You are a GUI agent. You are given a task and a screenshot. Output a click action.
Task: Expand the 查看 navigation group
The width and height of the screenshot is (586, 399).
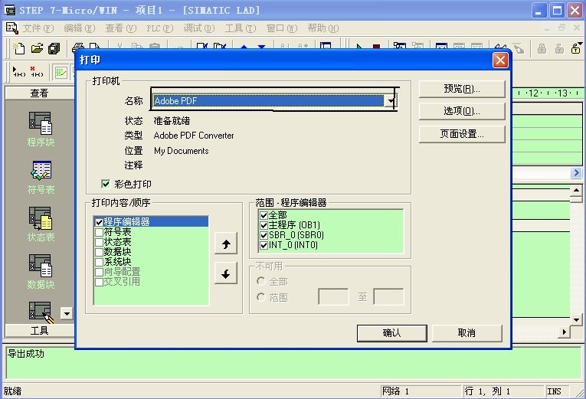click(39, 93)
